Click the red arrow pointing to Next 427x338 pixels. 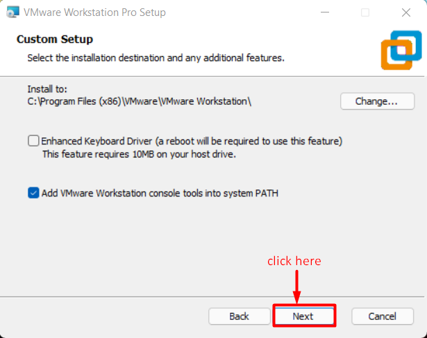pyautogui.click(x=297, y=286)
